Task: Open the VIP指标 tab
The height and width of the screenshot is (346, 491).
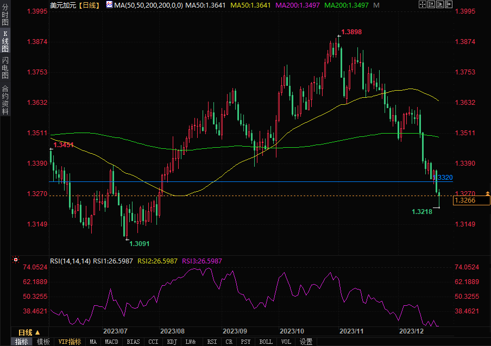Action: tap(70, 342)
